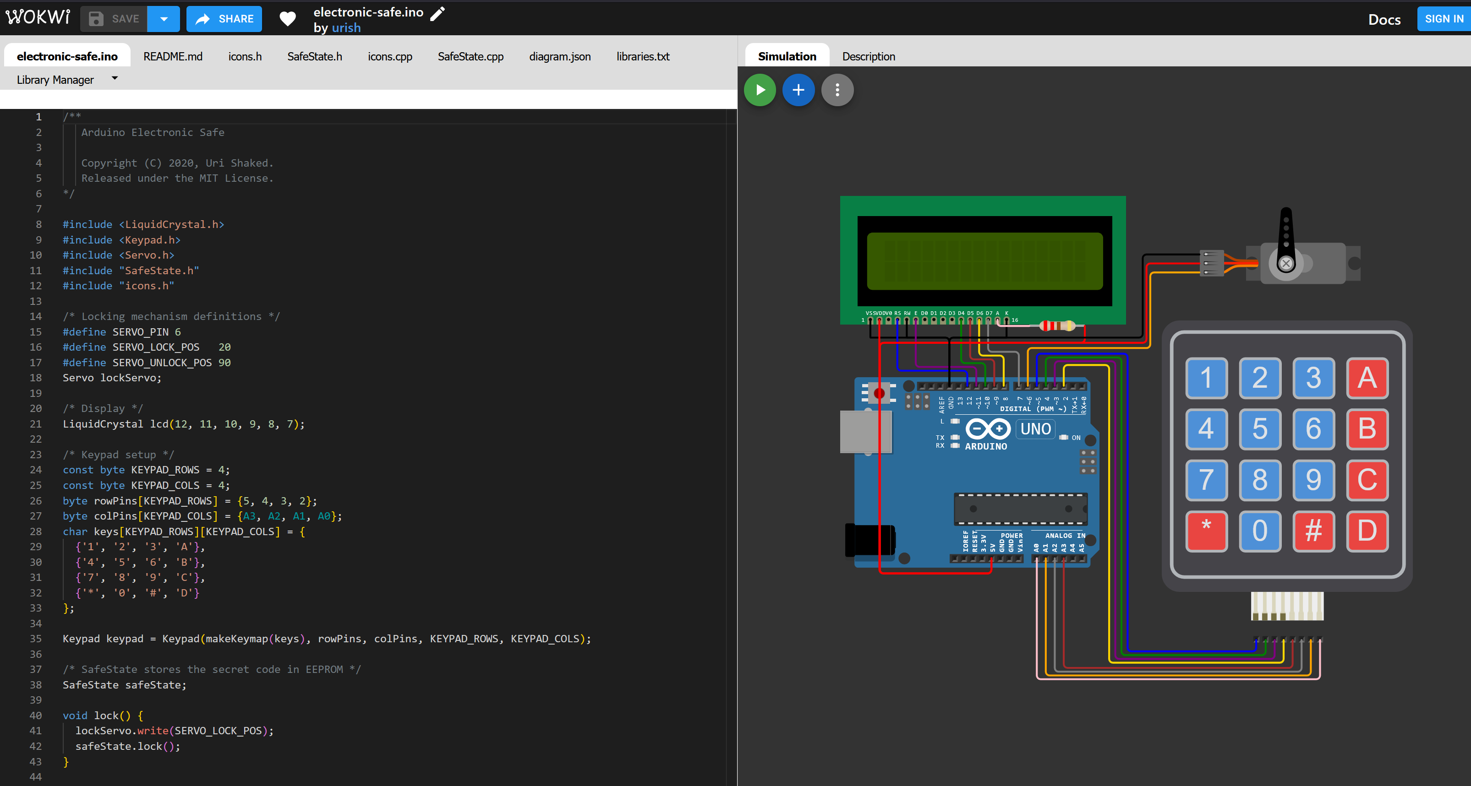
Task: Open the diagram.json tab
Action: click(560, 56)
